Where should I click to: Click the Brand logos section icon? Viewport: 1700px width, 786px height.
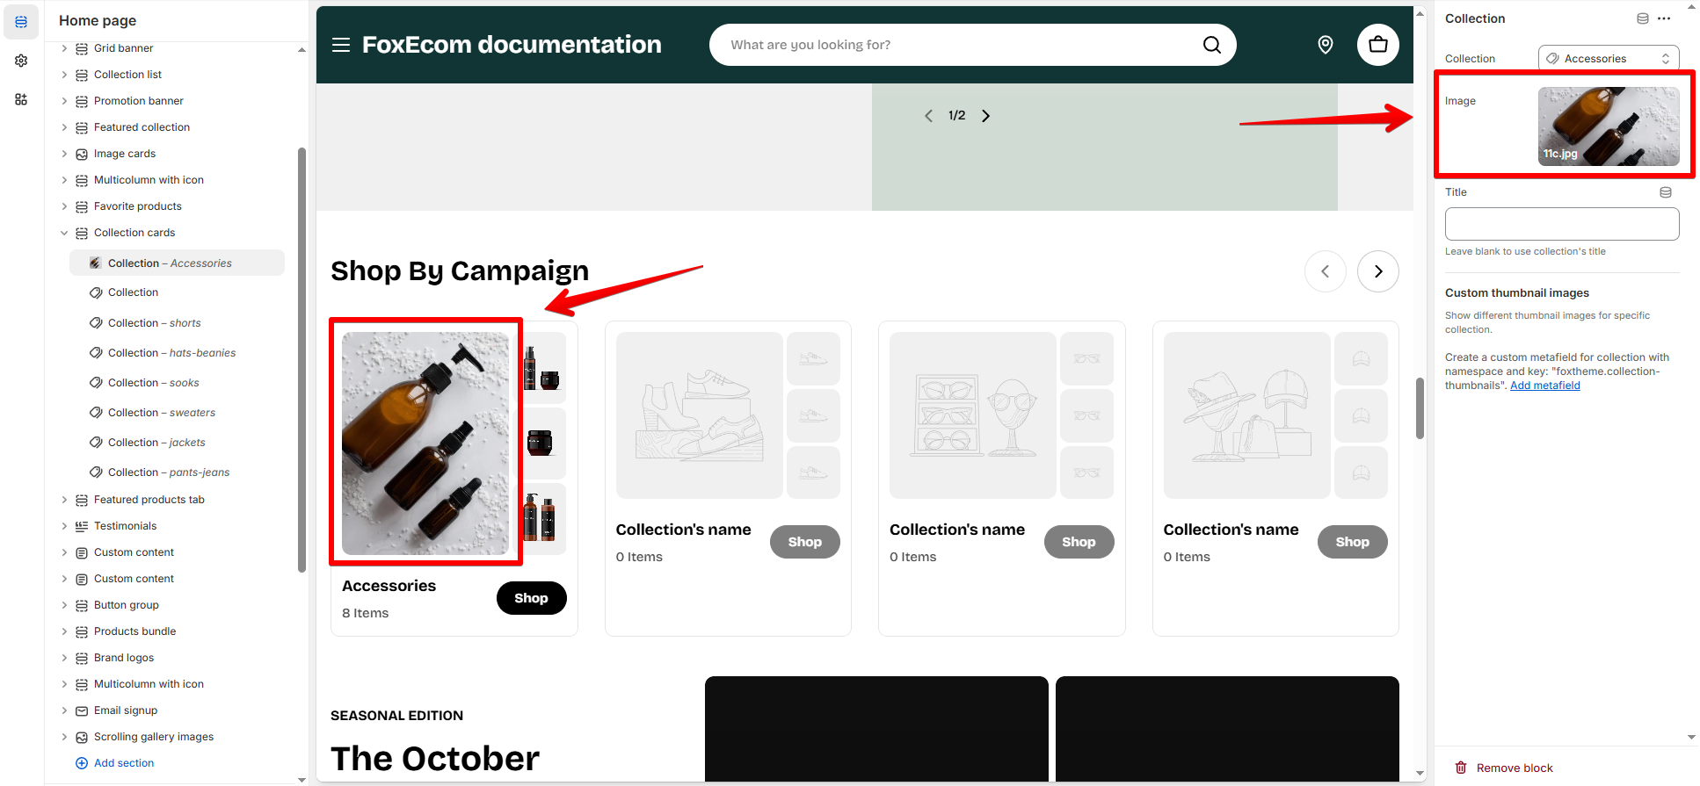tap(82, 658)
